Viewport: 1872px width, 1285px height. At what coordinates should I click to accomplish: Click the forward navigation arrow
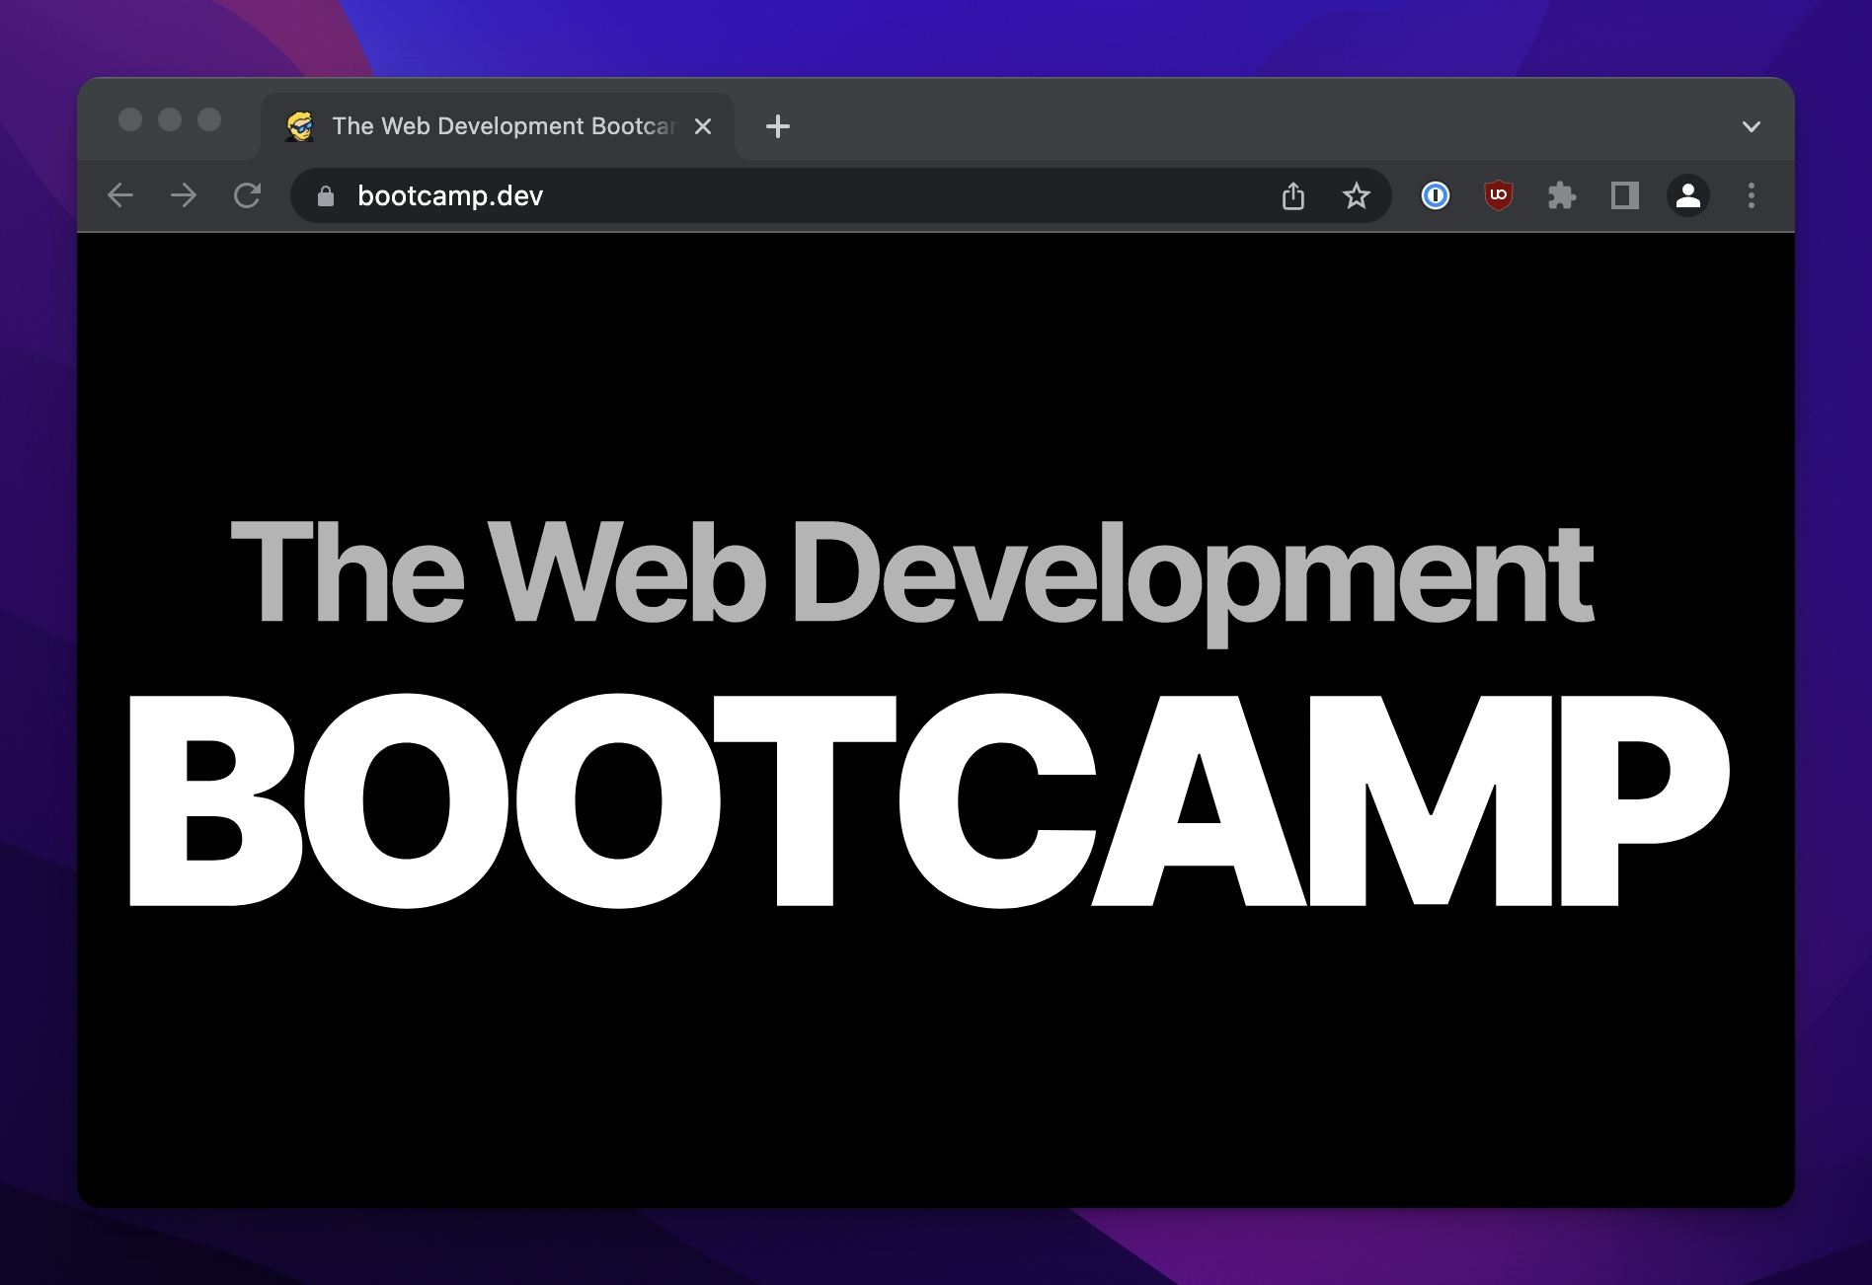coord(184,195)
